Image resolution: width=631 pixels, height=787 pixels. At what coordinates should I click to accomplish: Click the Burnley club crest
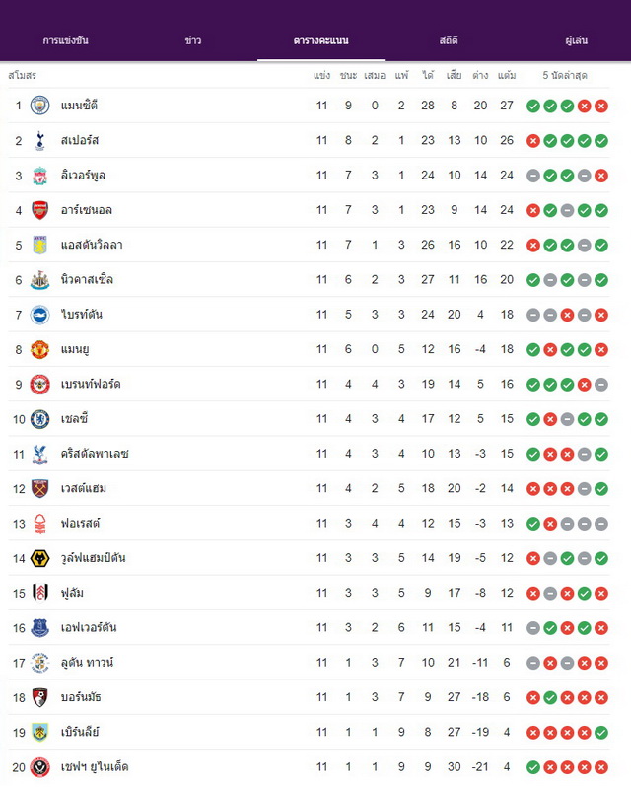pos(39,732)
